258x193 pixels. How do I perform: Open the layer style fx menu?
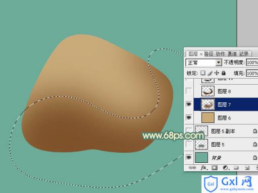click(203, 167)
